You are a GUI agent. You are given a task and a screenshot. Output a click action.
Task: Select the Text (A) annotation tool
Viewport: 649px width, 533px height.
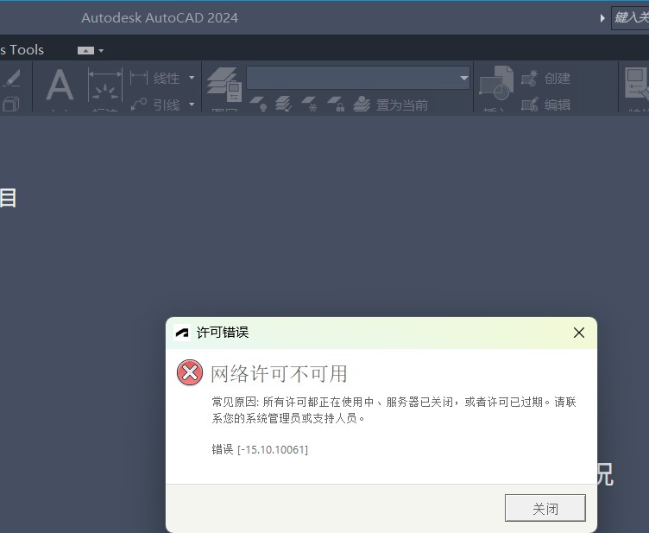tap(60, 86)
